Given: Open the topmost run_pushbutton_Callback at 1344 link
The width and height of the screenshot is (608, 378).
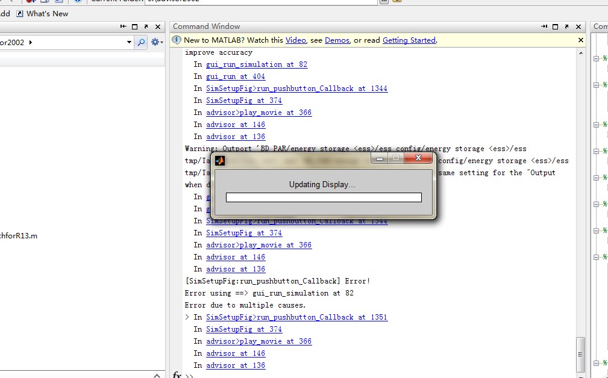Looking at the screenshot, I should coord(296,88).
